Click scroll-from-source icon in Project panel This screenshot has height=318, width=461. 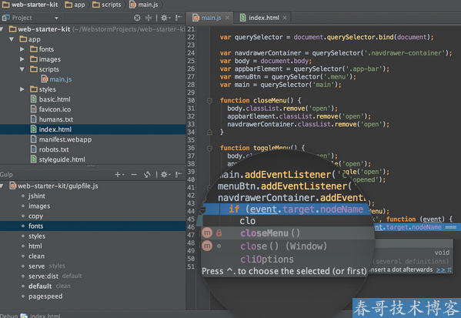coord(137,18)
